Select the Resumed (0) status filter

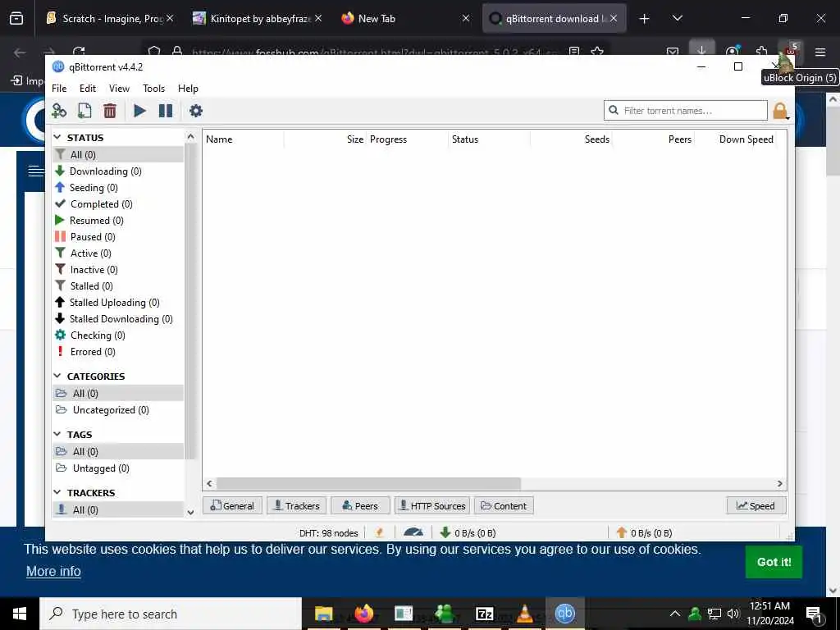pyautogui.click(x=118, y=221)
